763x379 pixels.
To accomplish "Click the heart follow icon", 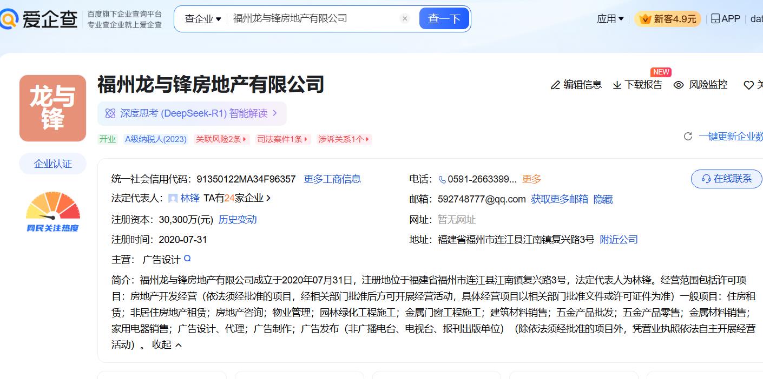I will point(748,85).
